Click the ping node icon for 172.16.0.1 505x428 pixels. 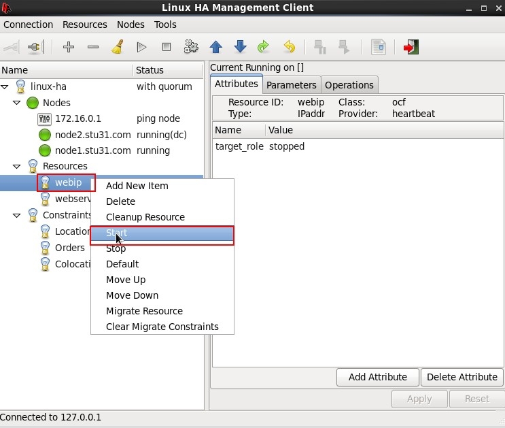point(44,119)
